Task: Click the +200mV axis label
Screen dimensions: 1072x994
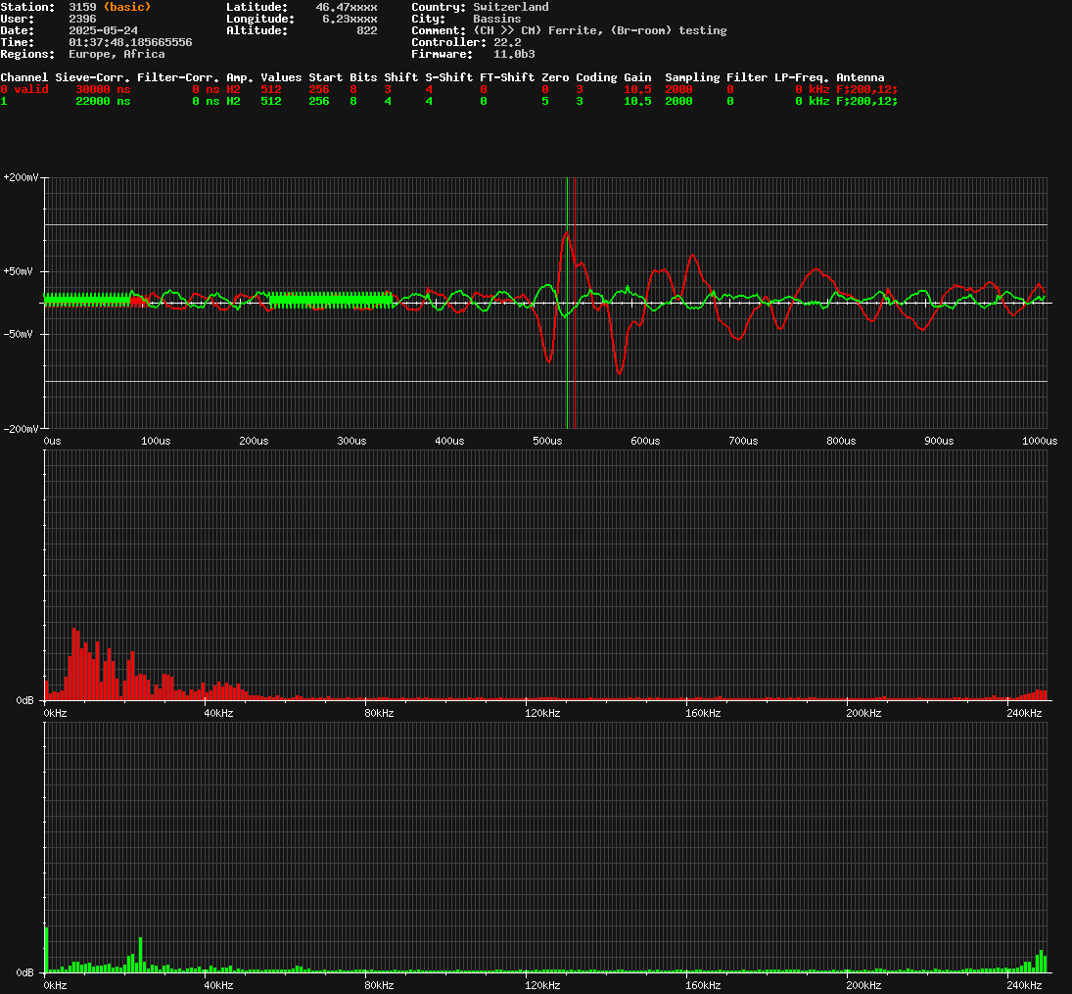Action: 21,177
